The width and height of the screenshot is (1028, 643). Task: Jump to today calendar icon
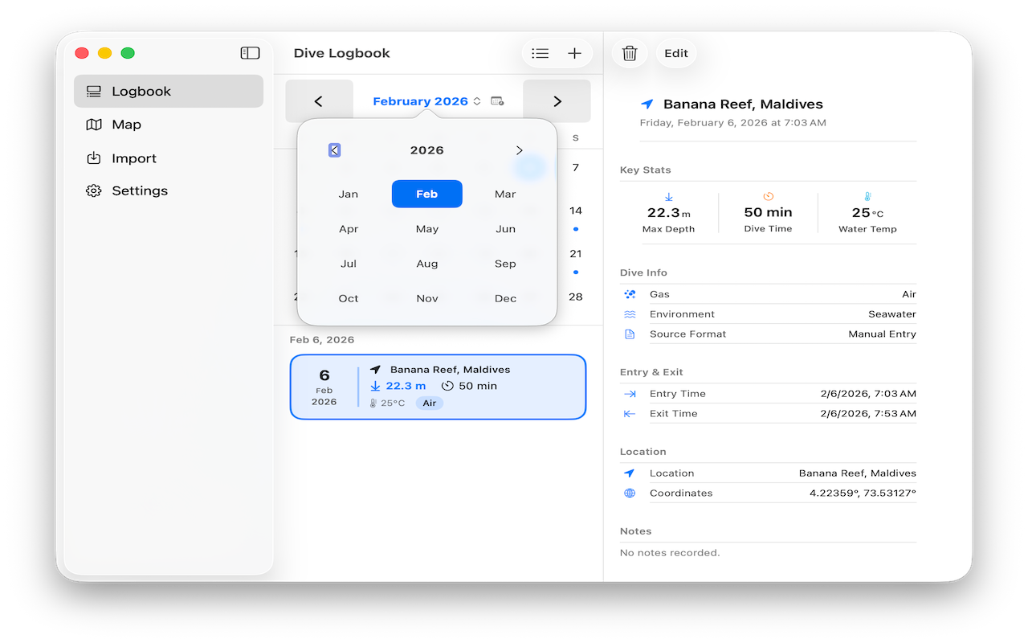(497, 101)
